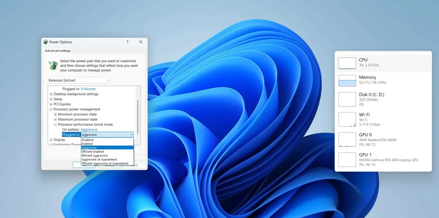This screenshot has width=439, height=218.
Task: Click the highlighted Plugged in label
Action: coord(71,135)
